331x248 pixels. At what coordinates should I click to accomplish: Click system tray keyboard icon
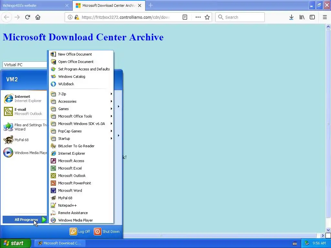tap(295, 243)
